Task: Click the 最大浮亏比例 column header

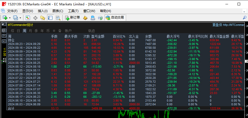Action: pyautogui.click(x=198, y=36)
